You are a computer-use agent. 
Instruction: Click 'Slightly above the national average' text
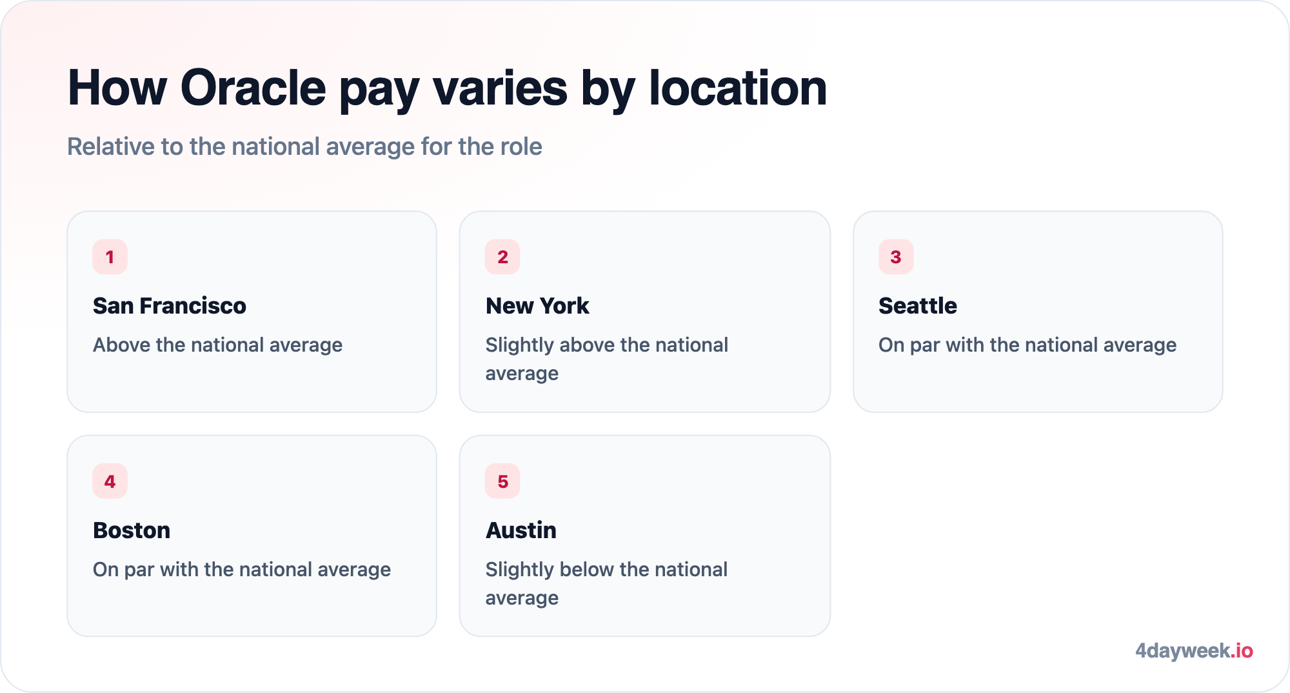click(x=607, y=359)
